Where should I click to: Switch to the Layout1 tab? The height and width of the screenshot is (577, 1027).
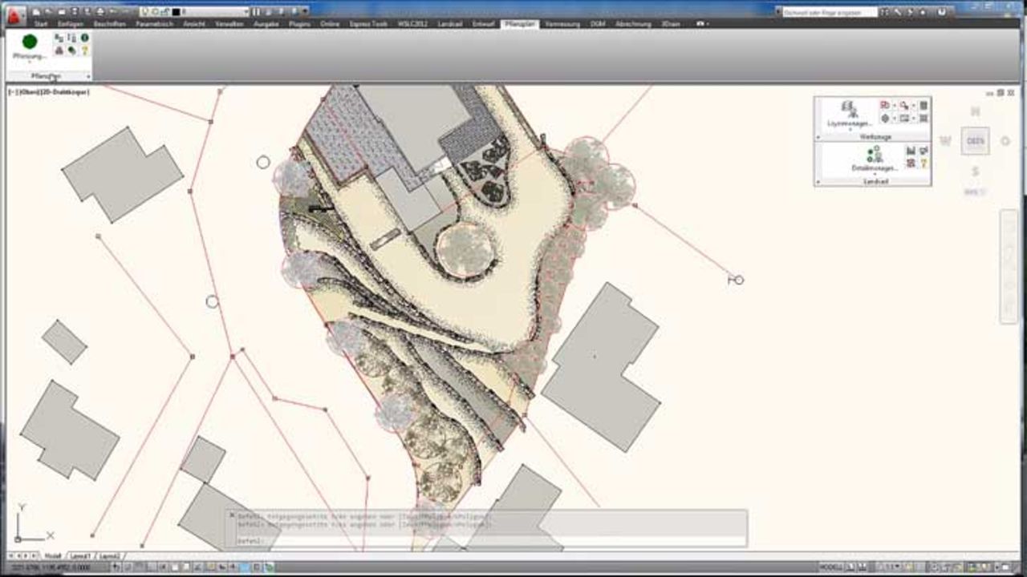(x=80, y=555)
